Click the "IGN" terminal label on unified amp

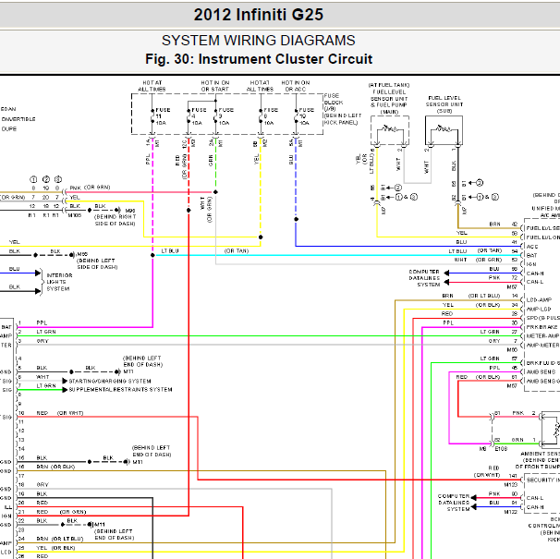coord(531,264)
